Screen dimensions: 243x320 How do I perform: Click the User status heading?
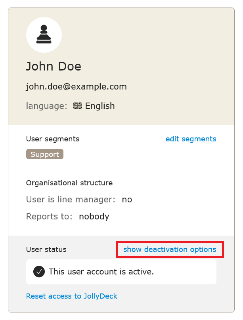click(x=46, y=250)
